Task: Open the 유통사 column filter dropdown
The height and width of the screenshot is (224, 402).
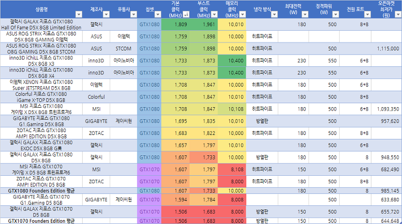Action: click(133, 14)
